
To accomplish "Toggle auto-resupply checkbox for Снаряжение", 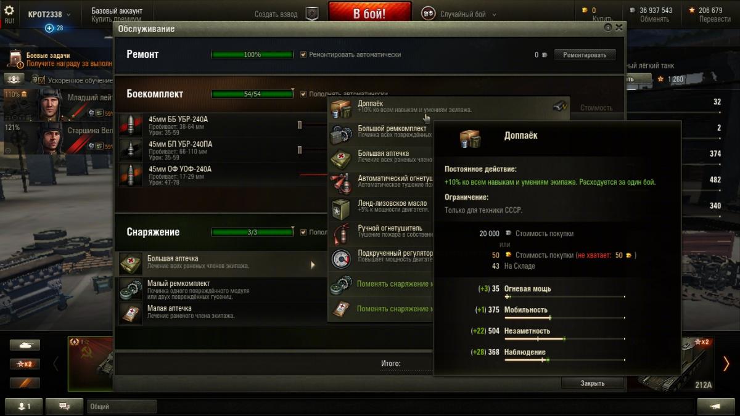I will click(303, 232).
